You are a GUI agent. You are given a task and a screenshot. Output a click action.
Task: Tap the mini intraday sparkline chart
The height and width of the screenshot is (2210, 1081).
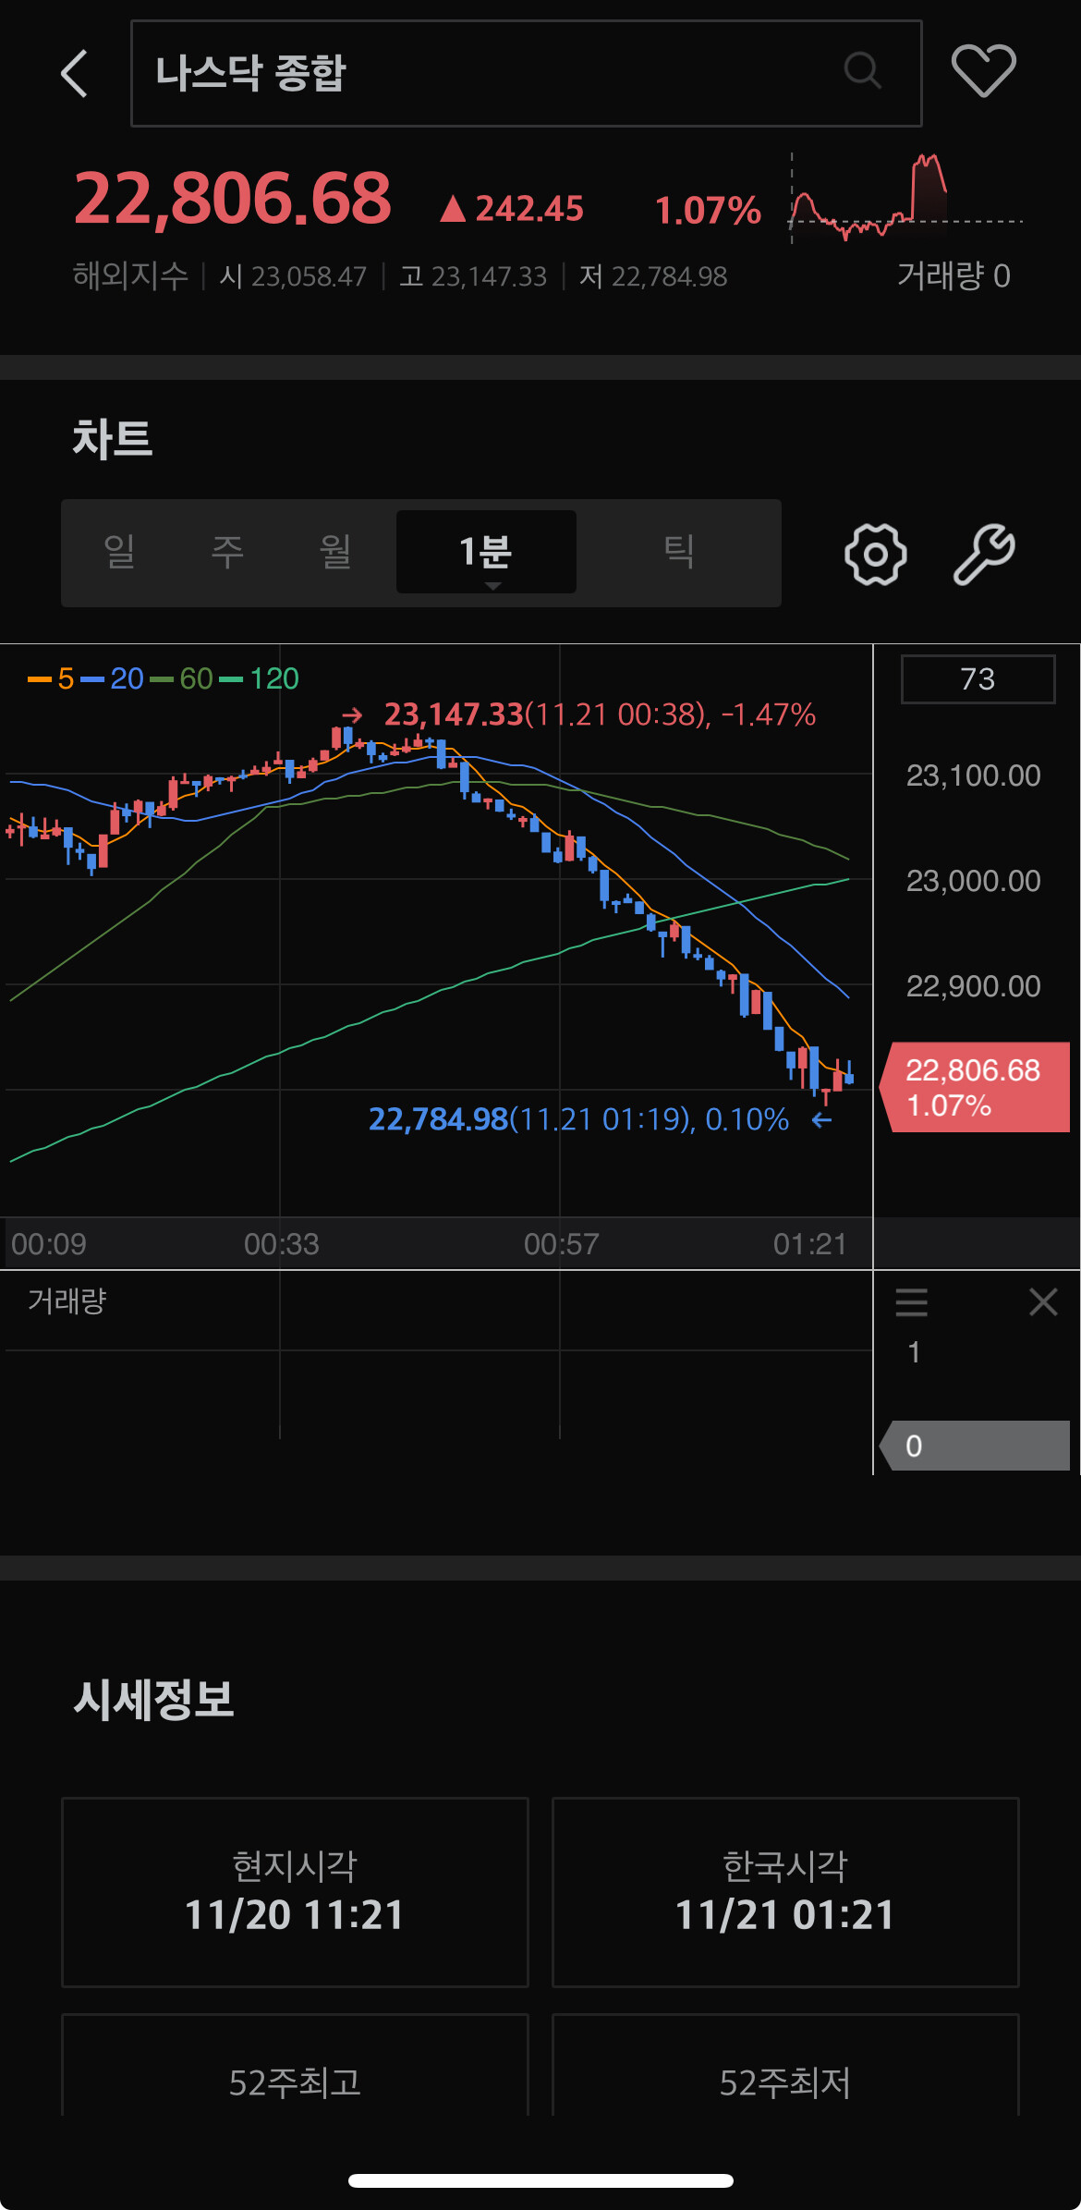(x=905, y=198)
